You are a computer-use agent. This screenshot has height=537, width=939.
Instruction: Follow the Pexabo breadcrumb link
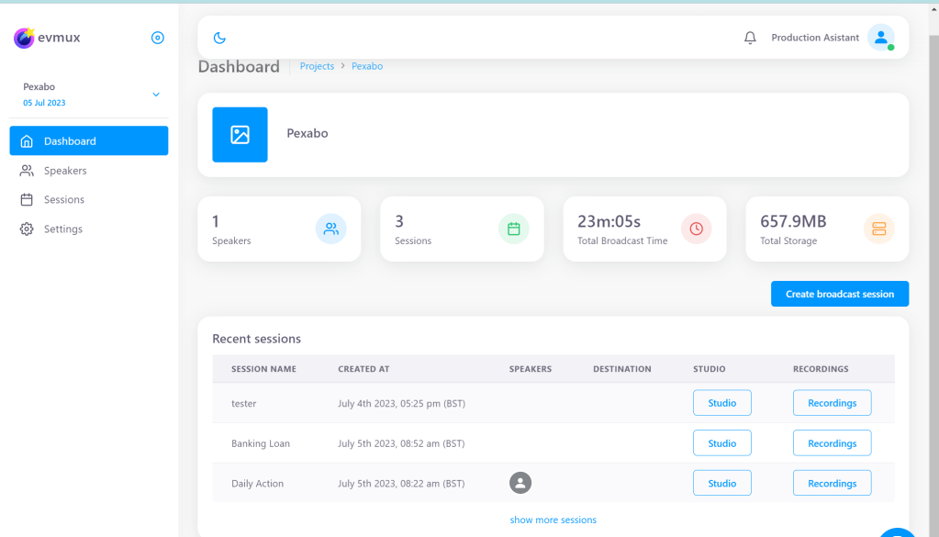367,66
